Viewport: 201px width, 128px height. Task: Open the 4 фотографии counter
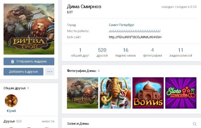coord(152,52)
